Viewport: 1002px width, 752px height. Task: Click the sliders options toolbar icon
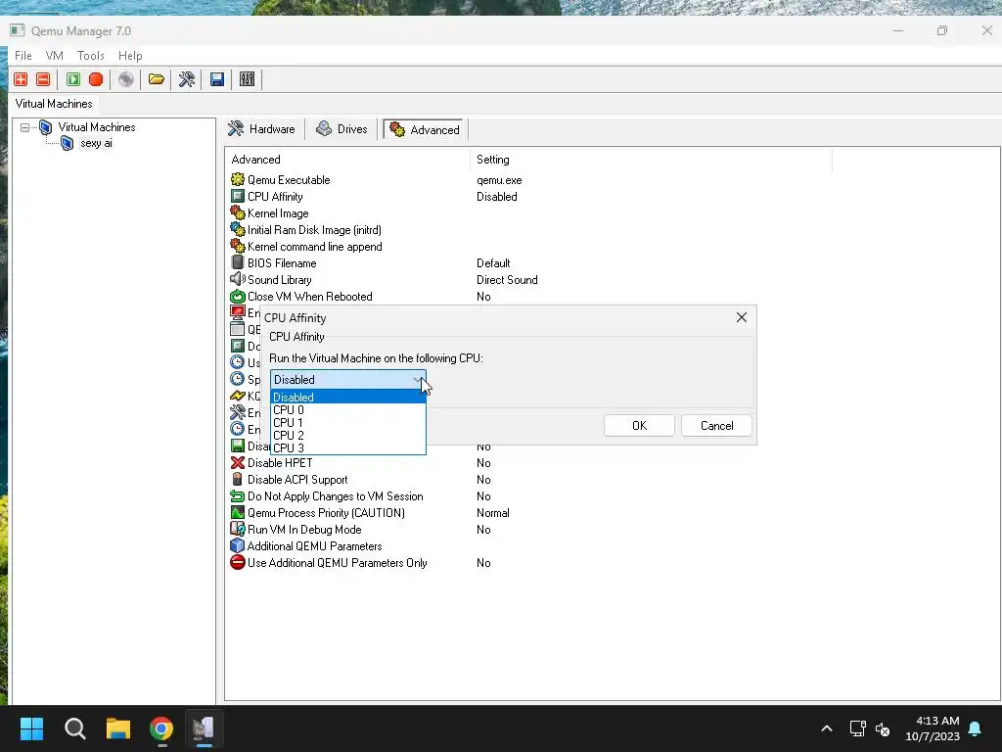247,79
